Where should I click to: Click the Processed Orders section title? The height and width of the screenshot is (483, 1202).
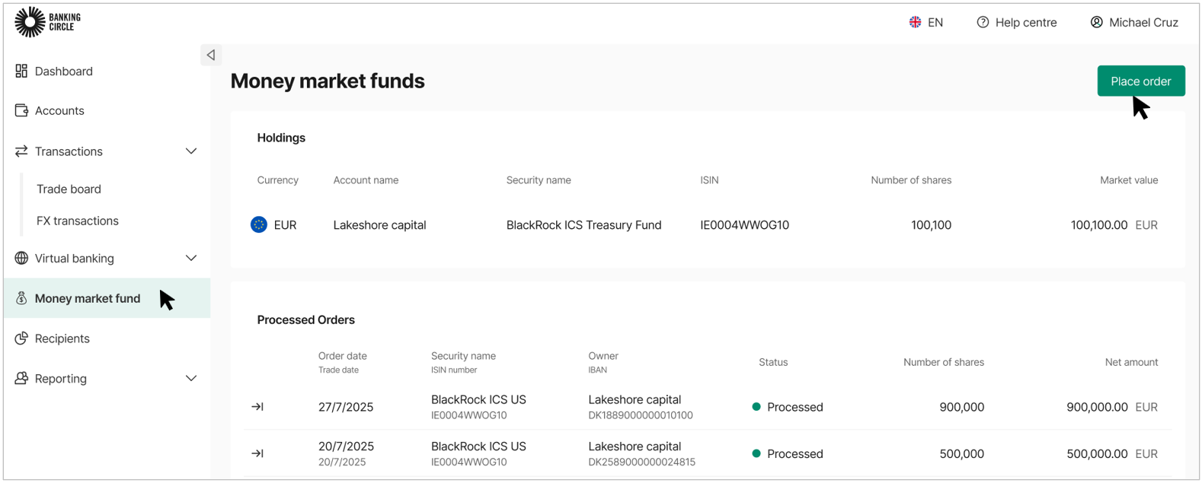coord(305,319)
